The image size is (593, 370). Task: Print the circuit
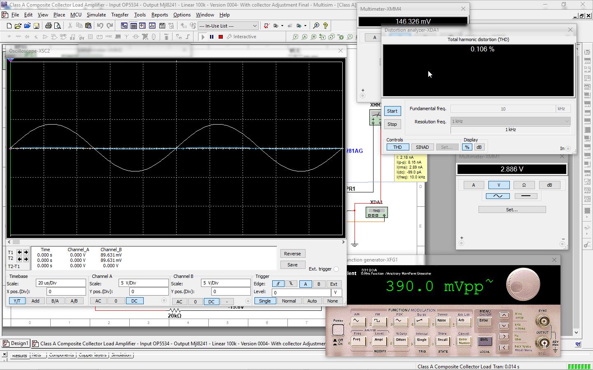[48, 25]
